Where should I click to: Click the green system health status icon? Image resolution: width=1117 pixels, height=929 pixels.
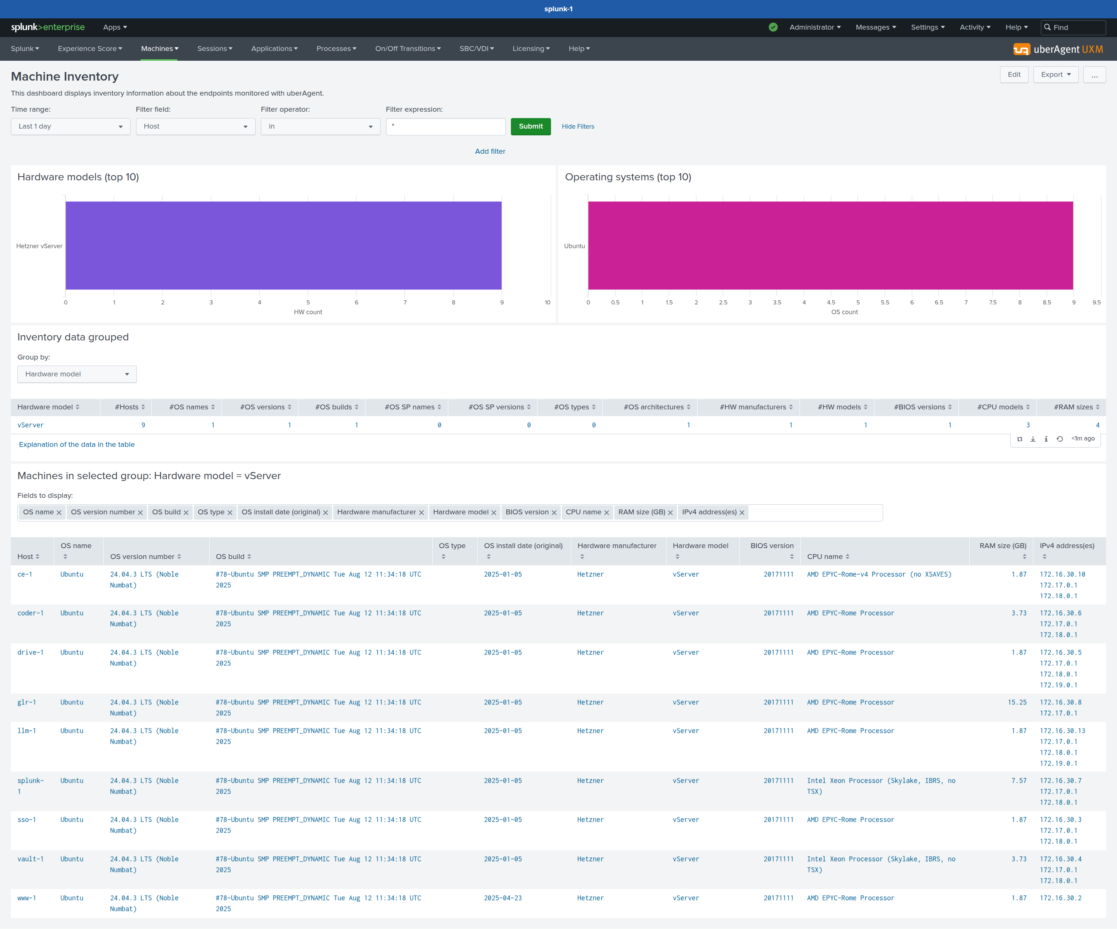coord(773,27)
